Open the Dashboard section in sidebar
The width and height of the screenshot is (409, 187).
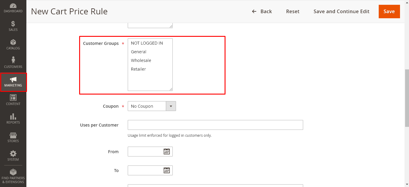(x=13, y=8)
